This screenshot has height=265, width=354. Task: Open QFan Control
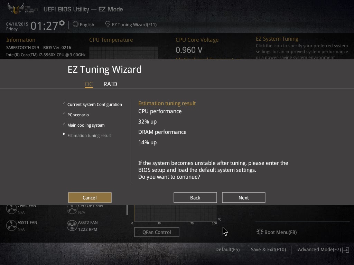coord(157,232)
